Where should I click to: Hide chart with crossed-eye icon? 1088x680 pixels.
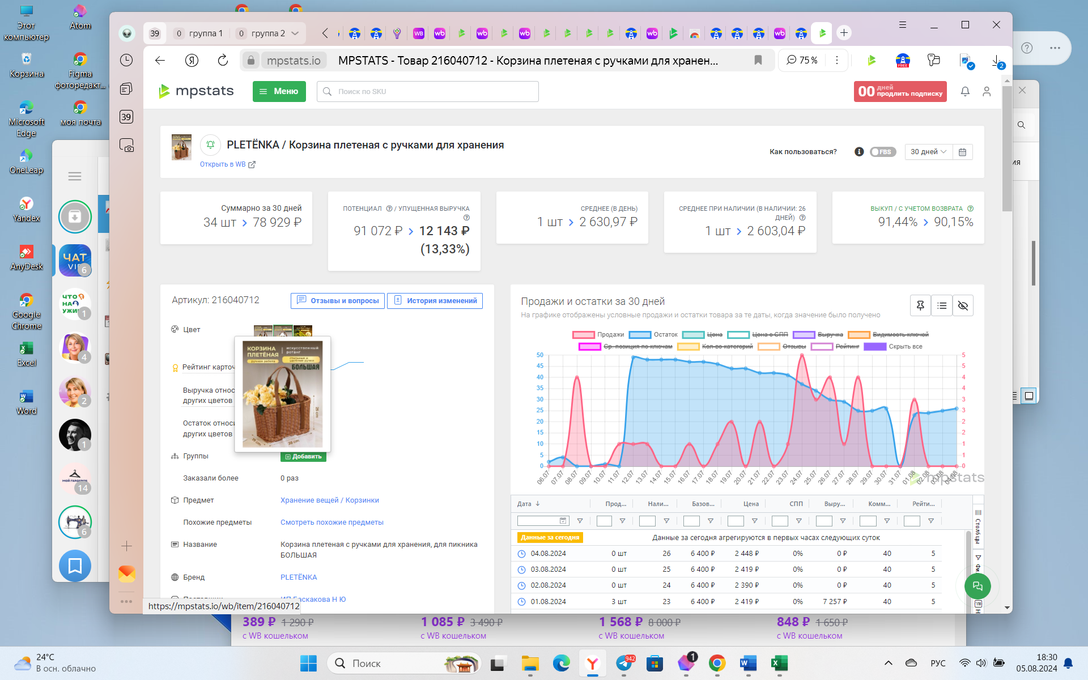tap(963, 305)
